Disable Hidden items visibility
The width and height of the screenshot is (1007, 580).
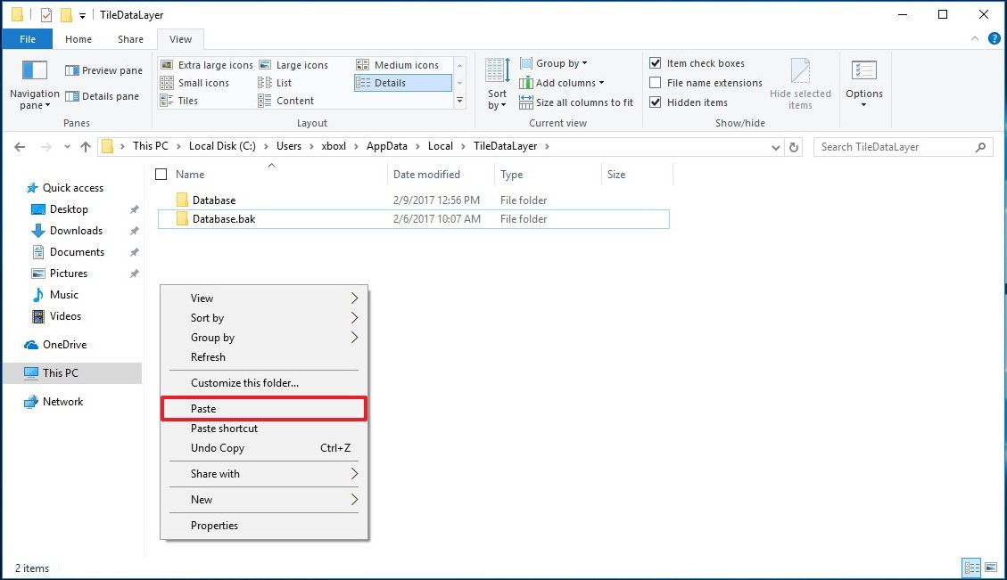[x=656, y=102]
